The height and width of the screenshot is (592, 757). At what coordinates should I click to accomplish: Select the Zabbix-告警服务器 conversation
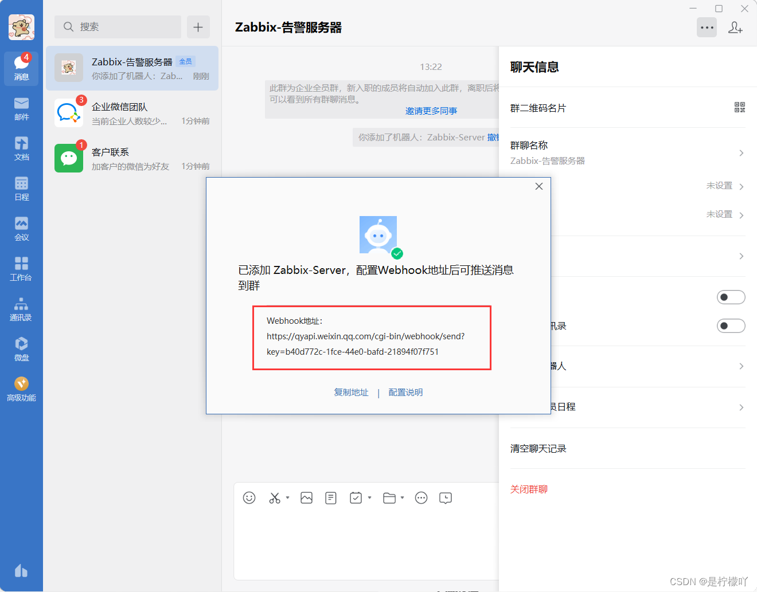pyautogui.click(x=132, y=68)
